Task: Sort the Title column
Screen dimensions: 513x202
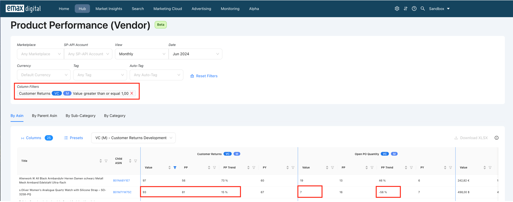Action: 101,161
